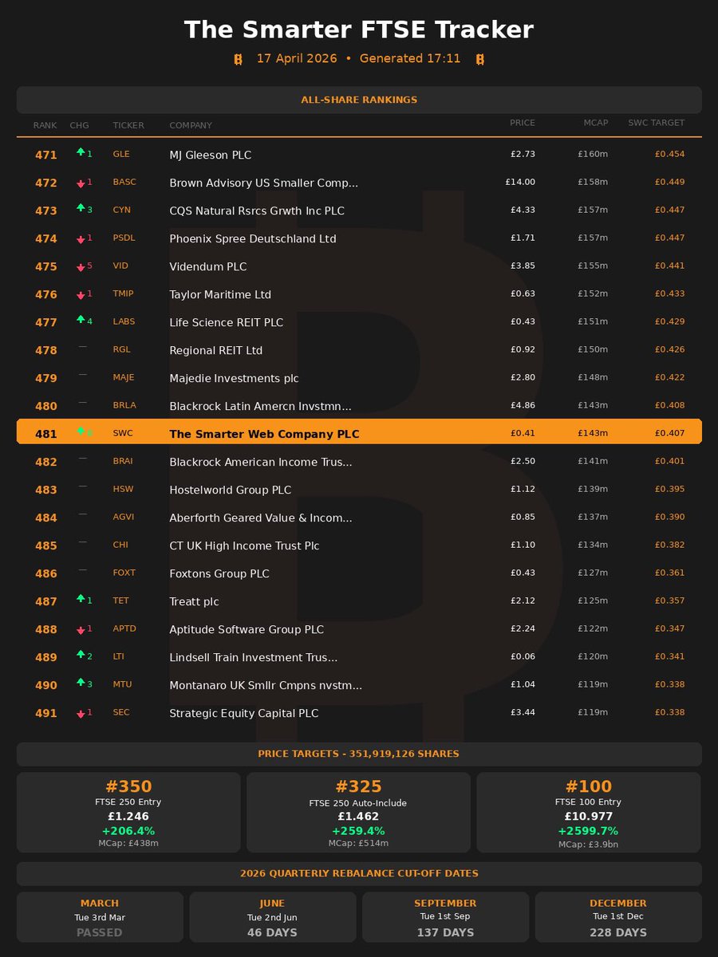Click the Taylor Maritime Ltd name
This screenshot has height=957, width=718.
[x=220, y=295]
